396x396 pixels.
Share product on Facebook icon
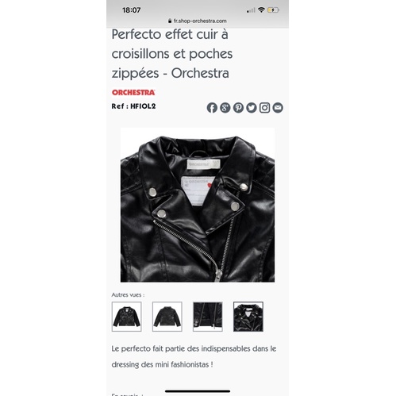point(212,108)
